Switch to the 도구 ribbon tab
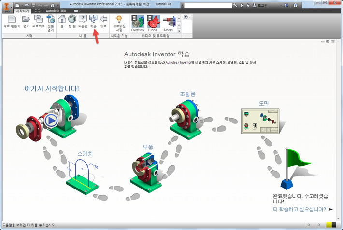This screenshot has width=343, height=230. click(x=37, y=11)
